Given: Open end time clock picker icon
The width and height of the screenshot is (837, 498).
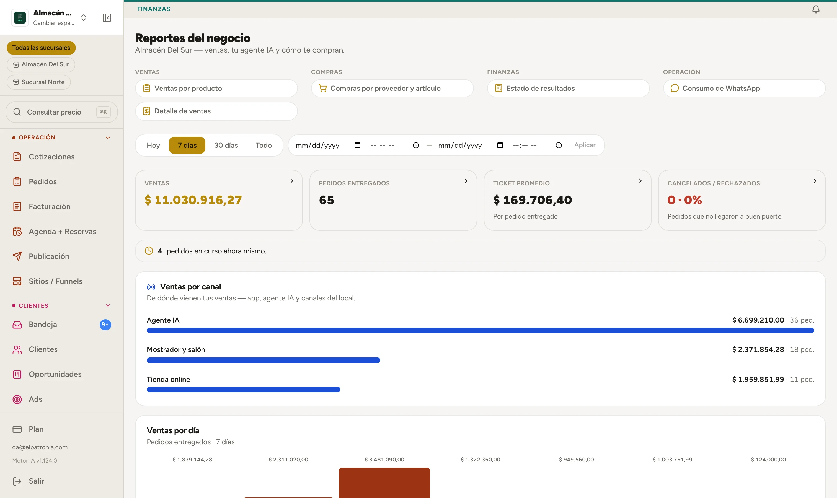Looking at the screenshot, I should [559, 145].
